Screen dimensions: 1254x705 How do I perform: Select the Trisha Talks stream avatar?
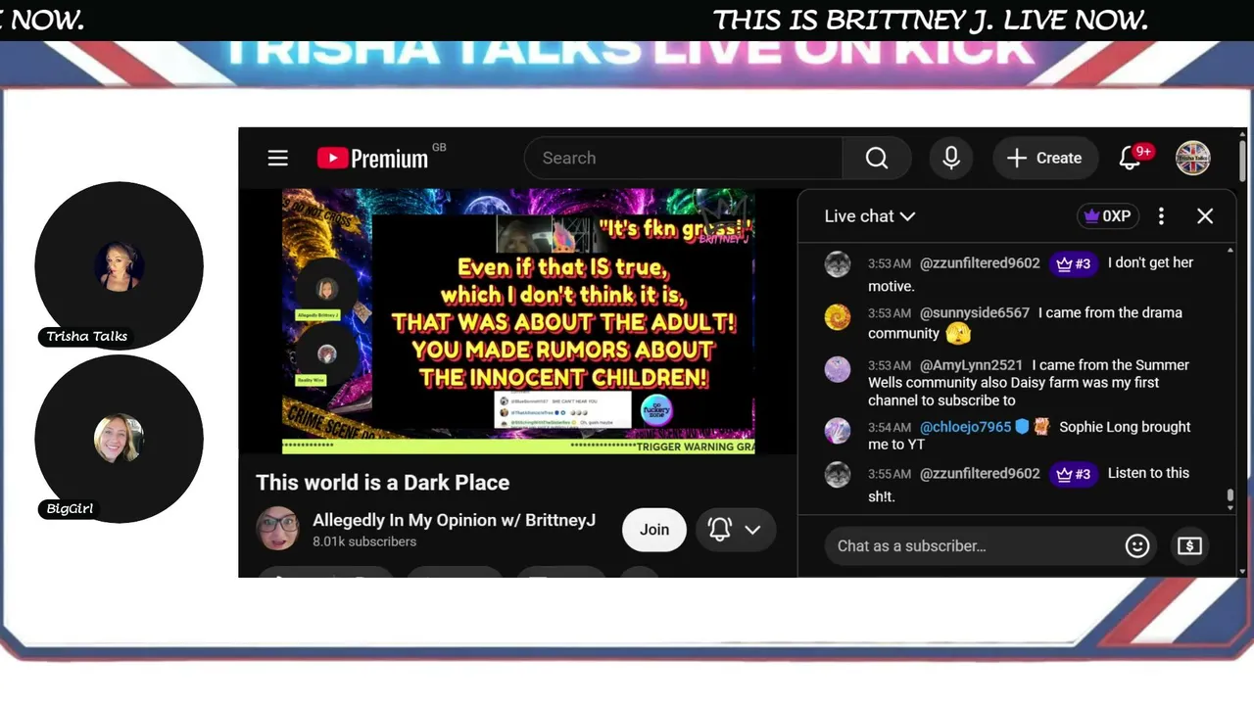(119, 265)
